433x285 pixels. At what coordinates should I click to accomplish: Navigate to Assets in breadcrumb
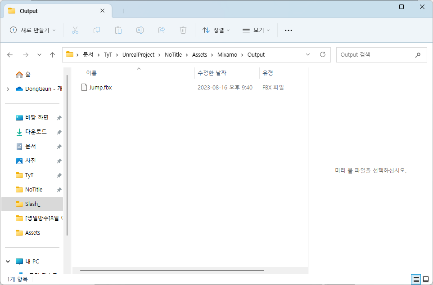coord(199,55)
